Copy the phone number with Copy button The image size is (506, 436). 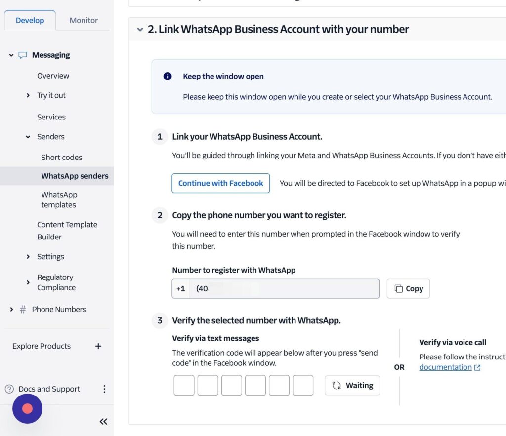click(x=408, y=289)
